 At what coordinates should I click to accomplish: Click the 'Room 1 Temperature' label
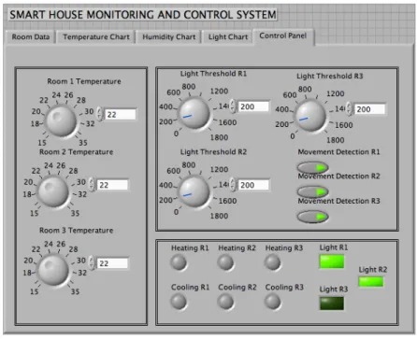pyautogui.click(x=84, y=81)
